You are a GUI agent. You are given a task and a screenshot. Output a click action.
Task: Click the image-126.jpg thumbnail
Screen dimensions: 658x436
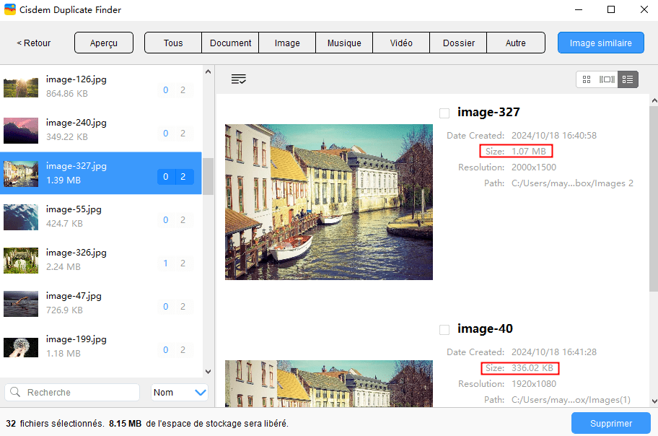coord(21,87)
